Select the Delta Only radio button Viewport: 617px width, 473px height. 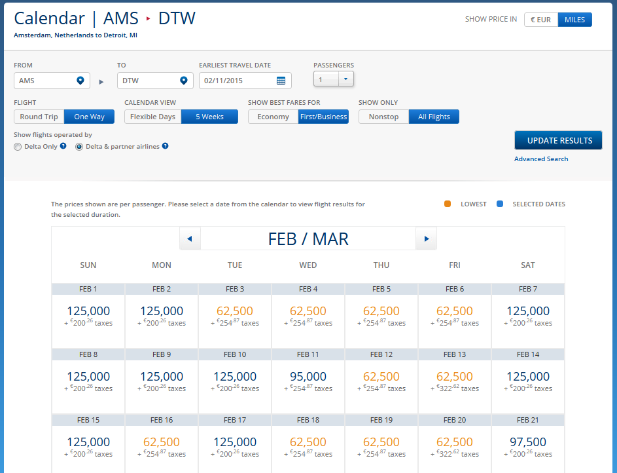coord(18,146)
